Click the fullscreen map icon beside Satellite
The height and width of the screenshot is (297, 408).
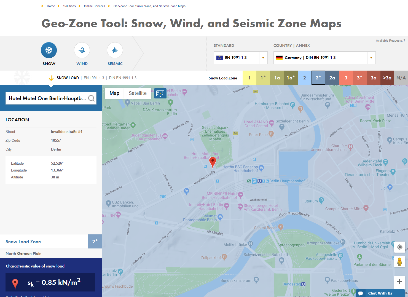pos(160,93)
